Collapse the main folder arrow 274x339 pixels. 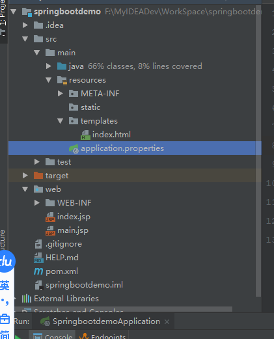pos(37,53)
